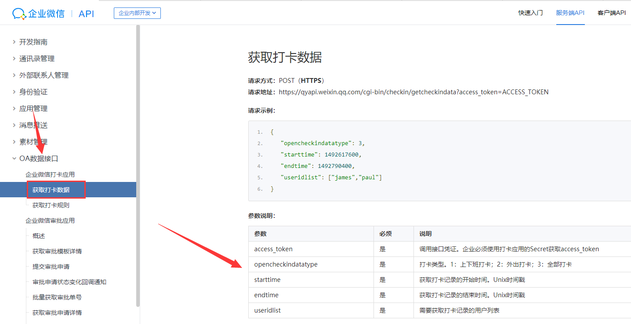This screenshot has height=324, width=631.
Task: Click the 企业微信 logo icon
Action: pos(19,14)
